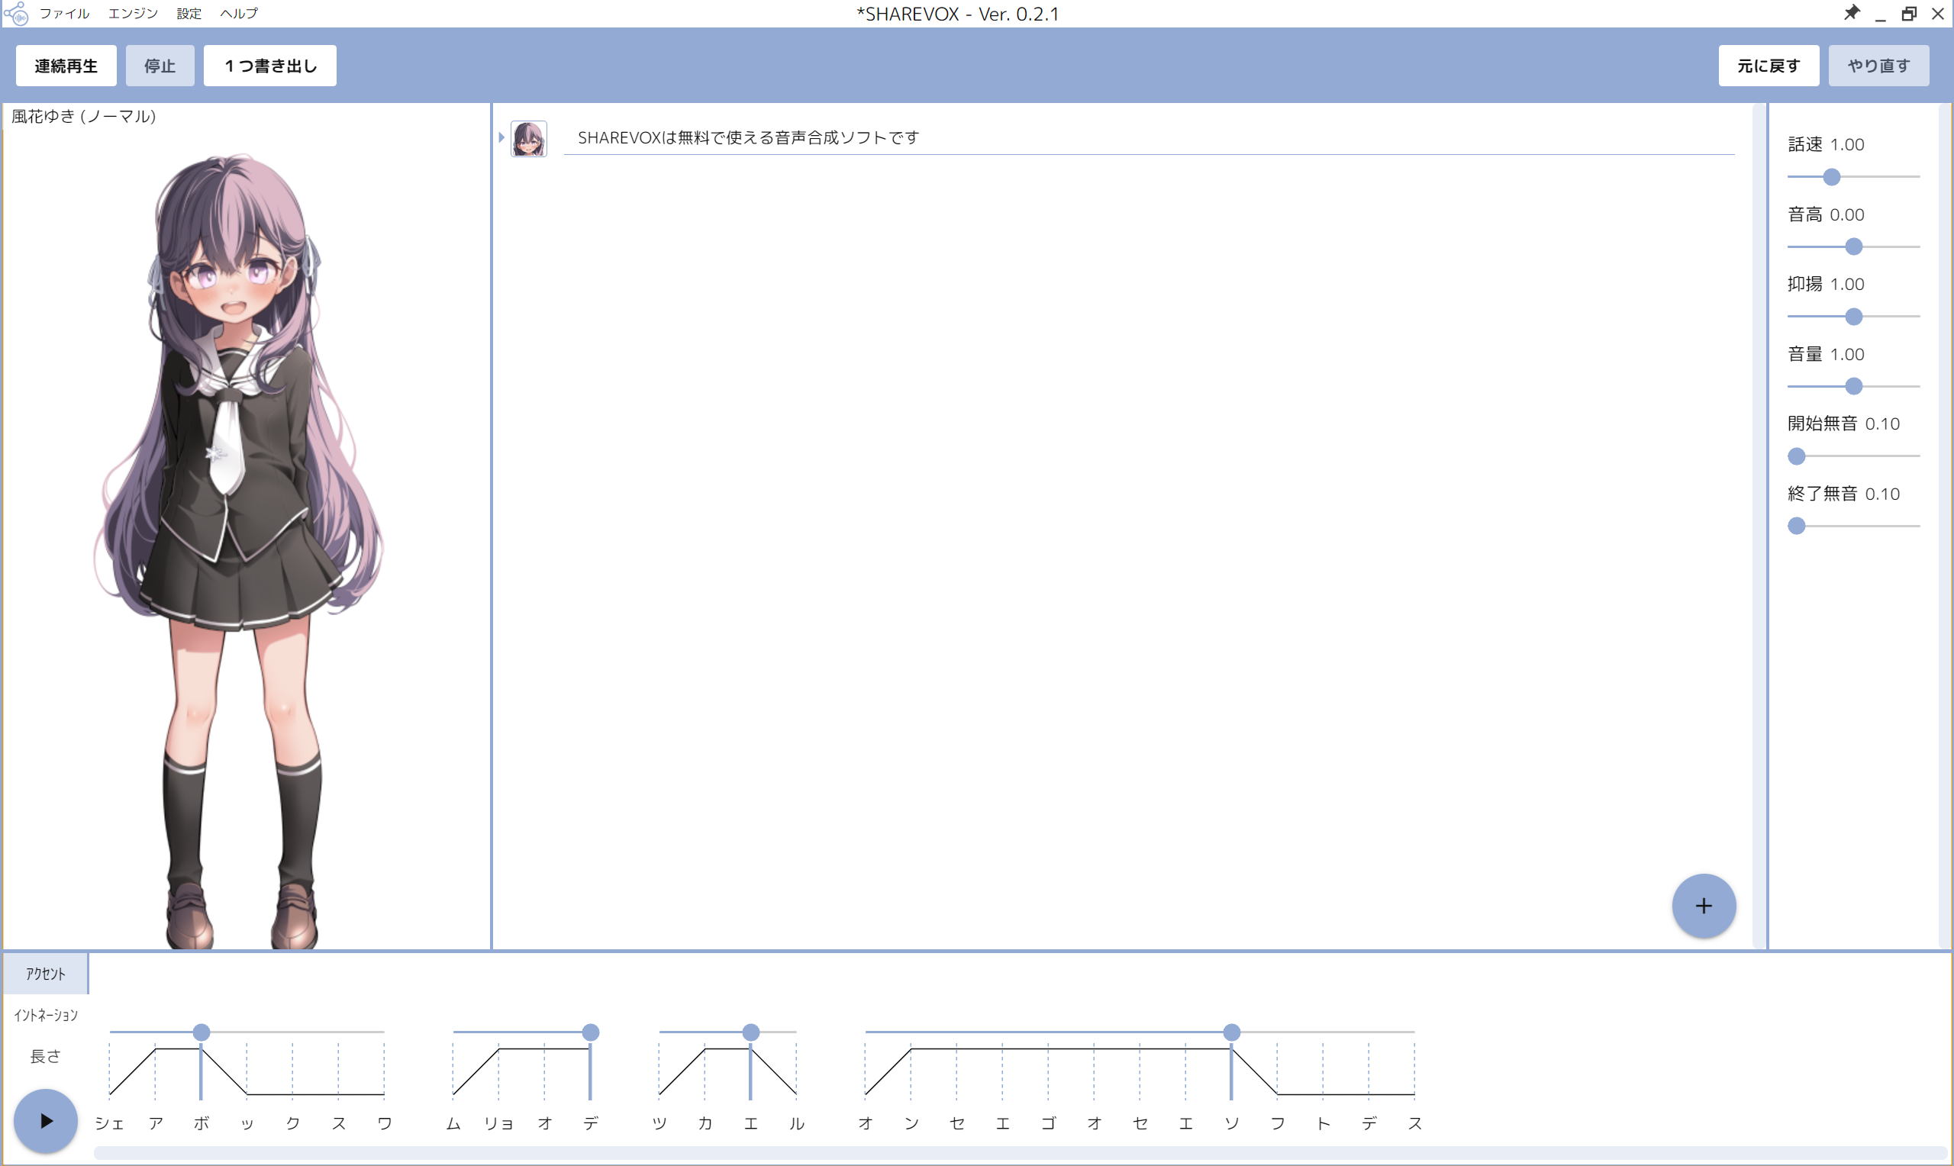Click the round play button at bottom left

[46, 1120]
